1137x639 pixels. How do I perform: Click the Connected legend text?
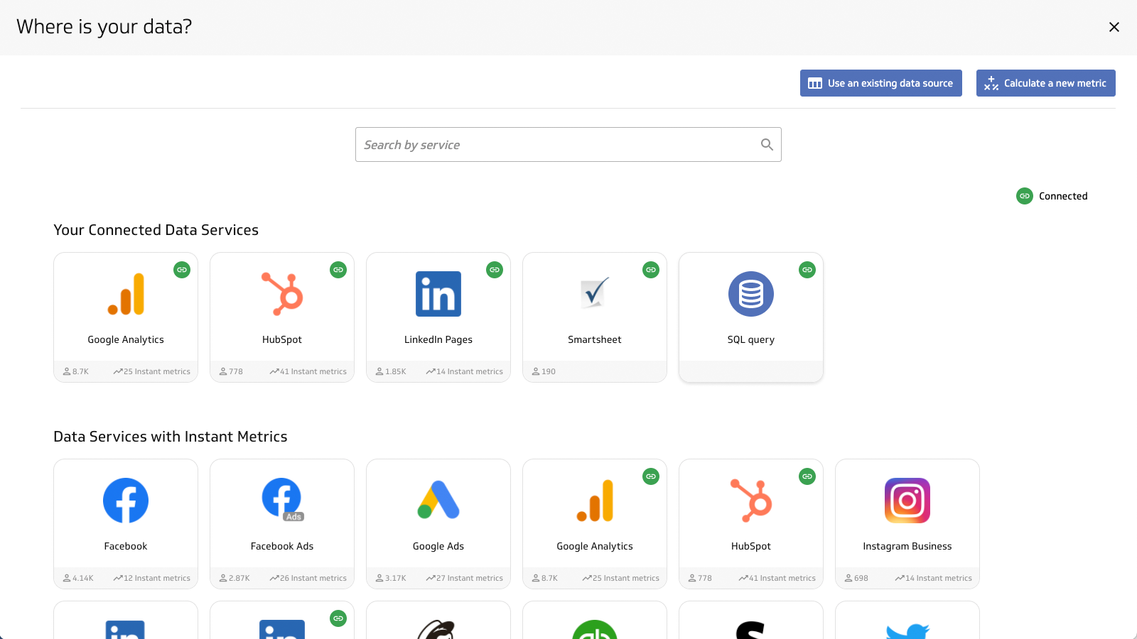1063,197
